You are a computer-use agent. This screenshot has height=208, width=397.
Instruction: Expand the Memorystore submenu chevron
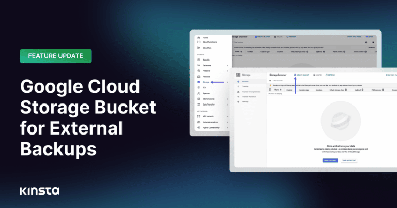(227, 99)
